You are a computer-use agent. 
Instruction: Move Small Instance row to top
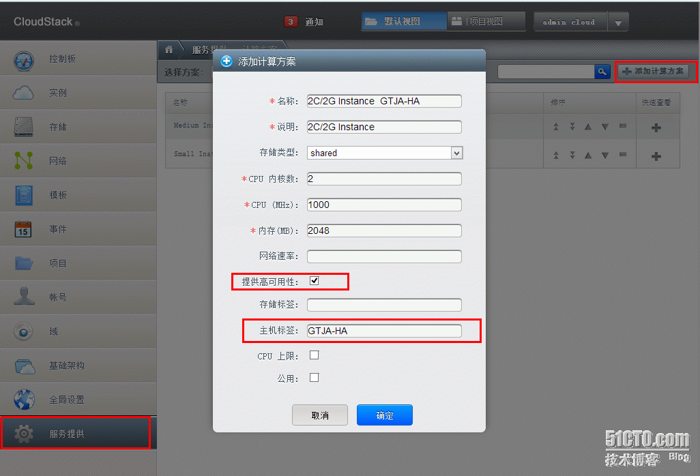556,155
